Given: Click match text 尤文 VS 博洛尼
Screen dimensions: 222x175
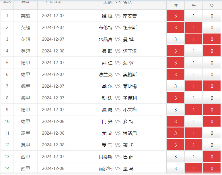Looking at the screenshot, I should [x=119, y=133].
